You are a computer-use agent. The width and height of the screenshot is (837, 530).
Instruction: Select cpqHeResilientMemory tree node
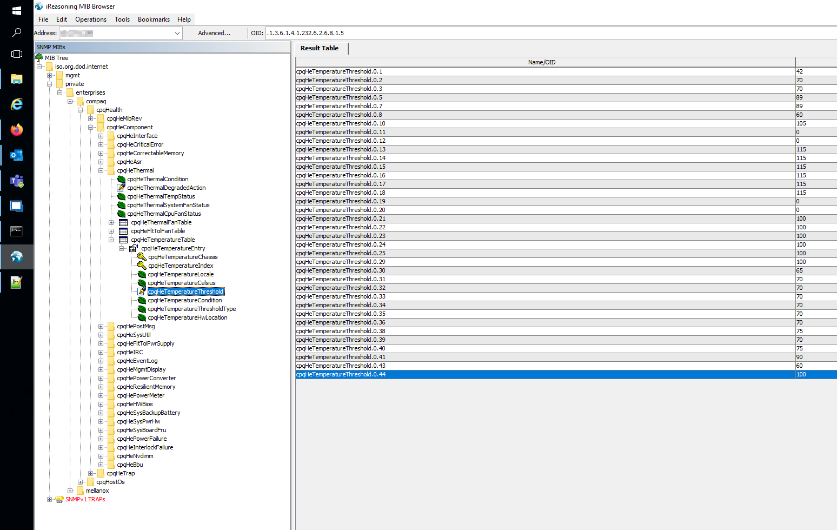(146, 387)
